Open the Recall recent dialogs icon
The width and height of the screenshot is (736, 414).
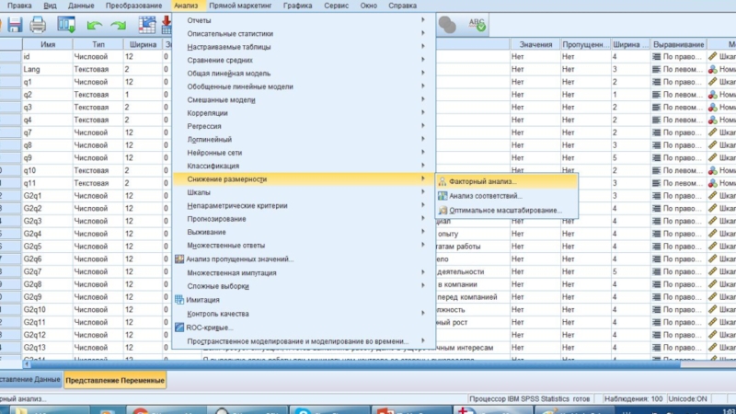pyautogui.click(x=65, y=25)
